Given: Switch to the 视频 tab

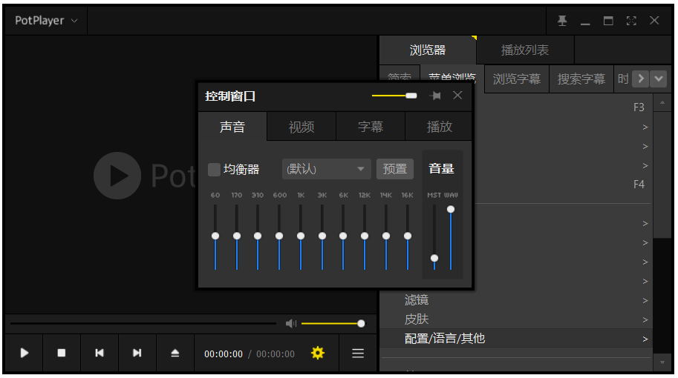Looking at the screenshot, I should tap(301, 127).
